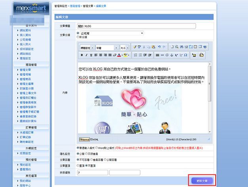
Task: Click the eraser remove-format icon
Action: [115, 55]
